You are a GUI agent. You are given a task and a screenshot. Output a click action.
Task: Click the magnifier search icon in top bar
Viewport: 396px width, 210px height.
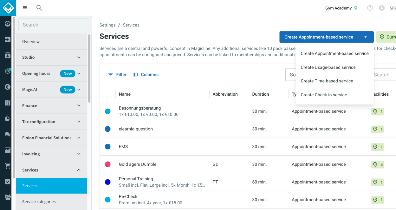pyautogui.click(x=39, y=8)
